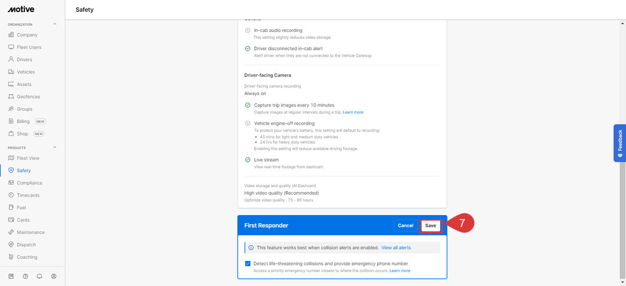Toggle the In-cab audio recording status icon

(247, 30)
